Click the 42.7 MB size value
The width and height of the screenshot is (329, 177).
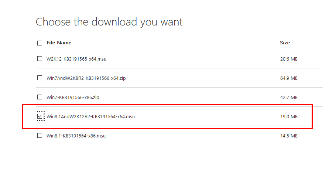point(289,98)
